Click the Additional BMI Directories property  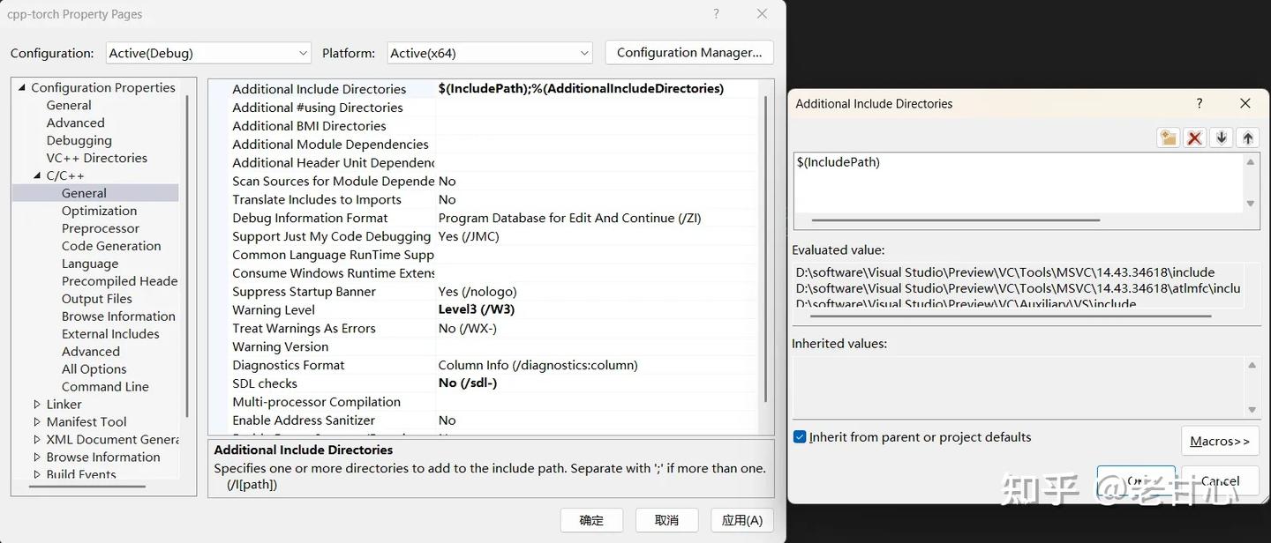(x=309, y=126)
